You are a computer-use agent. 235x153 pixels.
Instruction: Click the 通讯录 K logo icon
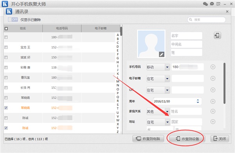tap(9, 11)
